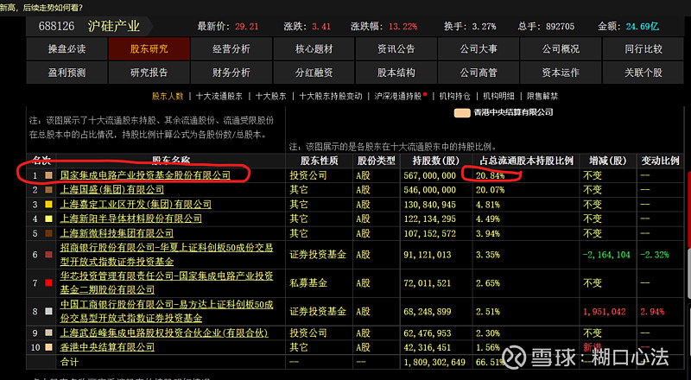The width and height of the screenshot is (691, 380).
Task: Click red color square in rank 7 row
Action: [48, 282]
